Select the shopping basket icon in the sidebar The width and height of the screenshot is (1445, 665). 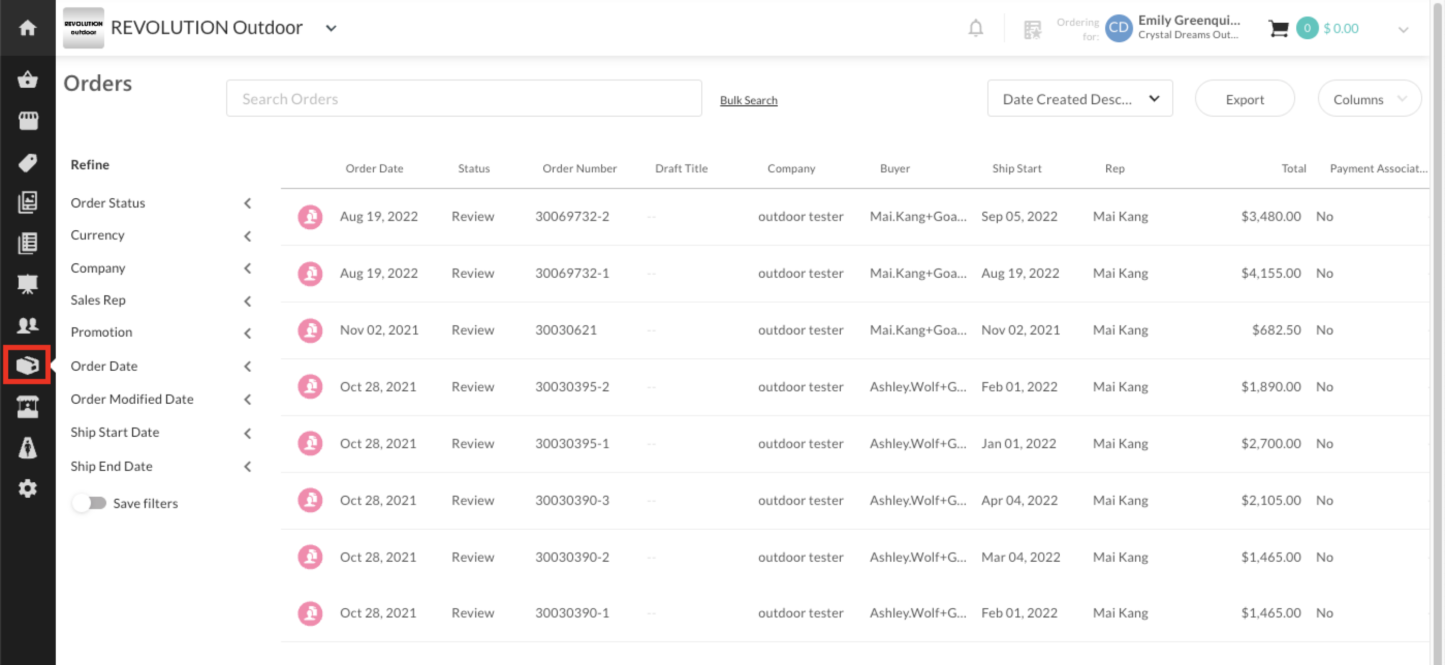tap(26, 80)
